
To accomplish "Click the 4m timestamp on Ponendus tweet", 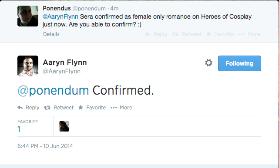I will coord(114,8).
